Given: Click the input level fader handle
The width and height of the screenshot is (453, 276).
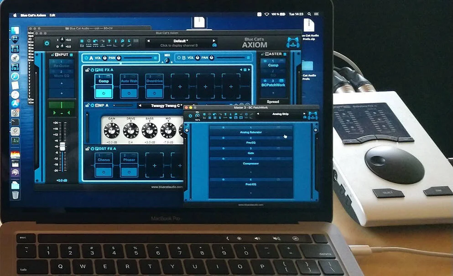Looking at the screenshot, I should [62, 146].
